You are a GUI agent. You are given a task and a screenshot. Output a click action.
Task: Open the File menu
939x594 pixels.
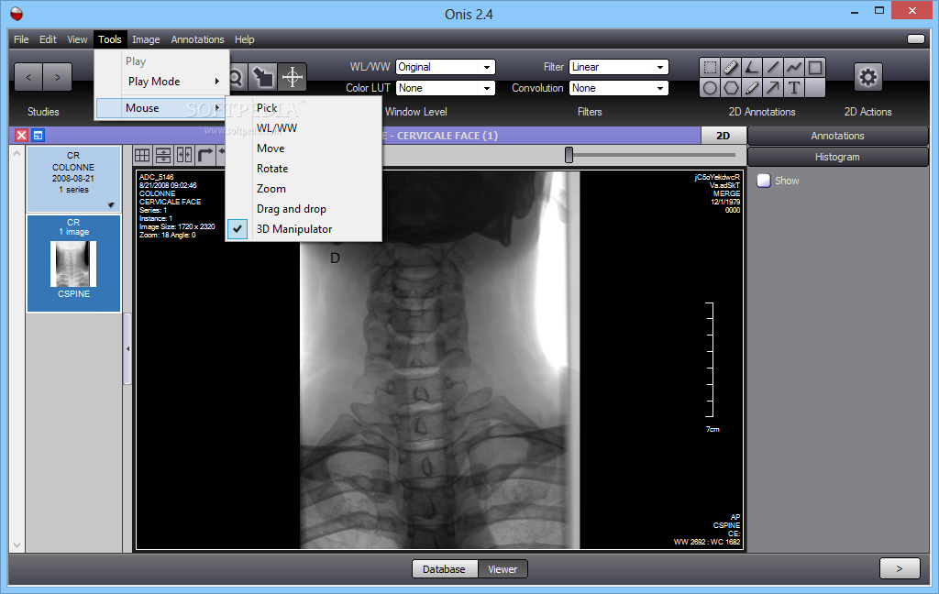coord(21,39)
